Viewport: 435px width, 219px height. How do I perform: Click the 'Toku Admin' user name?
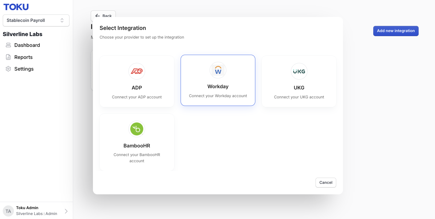click(27, 208)
